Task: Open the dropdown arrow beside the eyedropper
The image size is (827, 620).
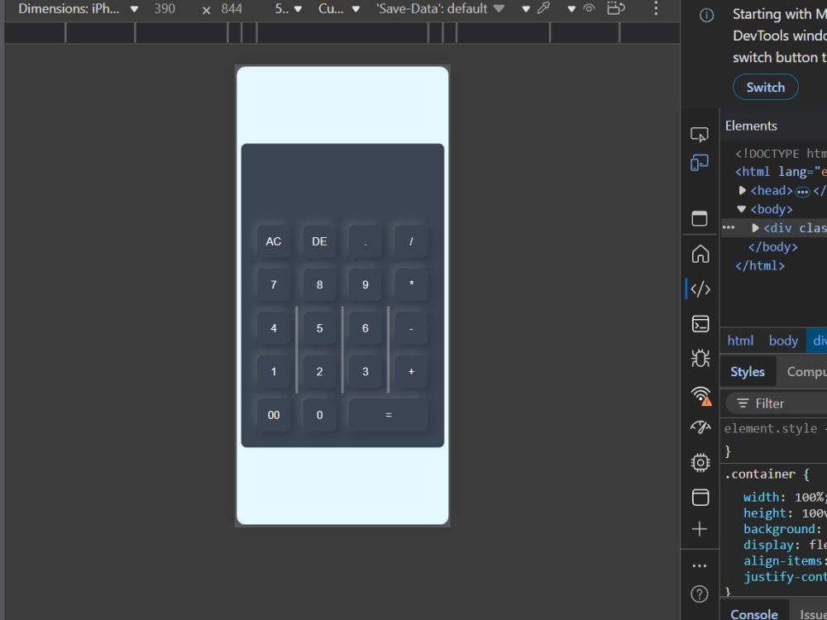Action: click(x=526, y=9)
